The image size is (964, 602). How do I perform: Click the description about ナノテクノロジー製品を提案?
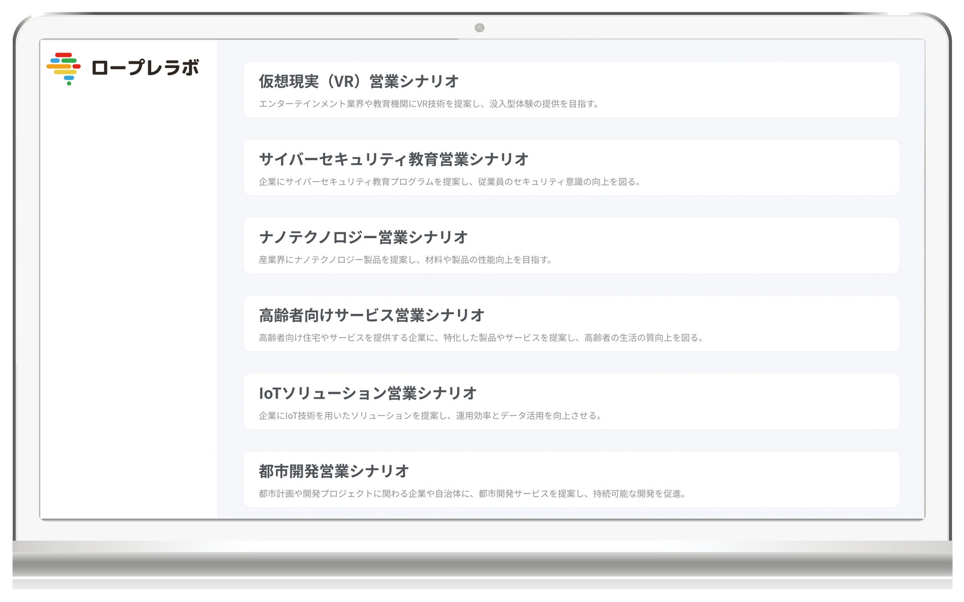coord(405,260)
